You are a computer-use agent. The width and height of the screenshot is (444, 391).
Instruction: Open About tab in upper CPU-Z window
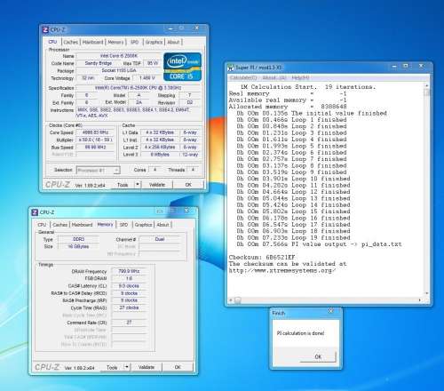173,42
